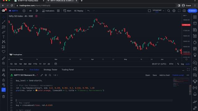Toggle magnet mode in left toolbar

click(3, 70)
